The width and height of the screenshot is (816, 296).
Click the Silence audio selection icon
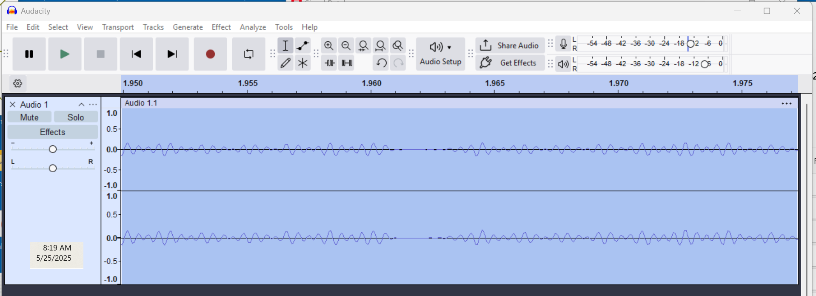[347, 63]
